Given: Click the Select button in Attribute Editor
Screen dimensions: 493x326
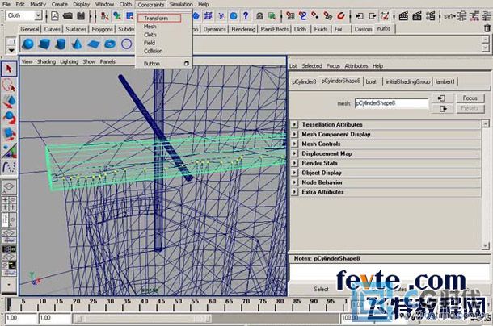Looking at the screenshot, I should pos(321,289).
